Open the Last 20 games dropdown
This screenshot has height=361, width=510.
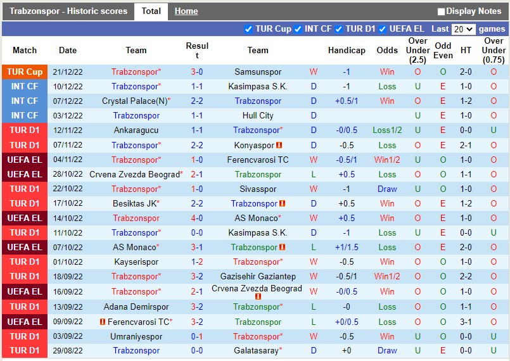click(x=463, y=29)
